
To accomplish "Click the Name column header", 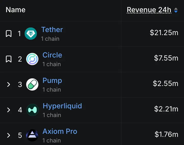I will point(16,10).
